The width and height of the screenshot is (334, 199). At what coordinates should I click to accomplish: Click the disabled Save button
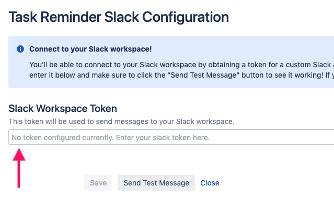click(98, 183)
